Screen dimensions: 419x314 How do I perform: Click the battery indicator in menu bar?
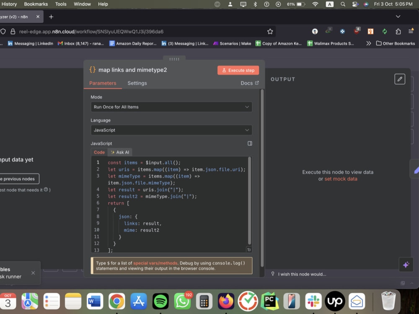tap(296, 4)
